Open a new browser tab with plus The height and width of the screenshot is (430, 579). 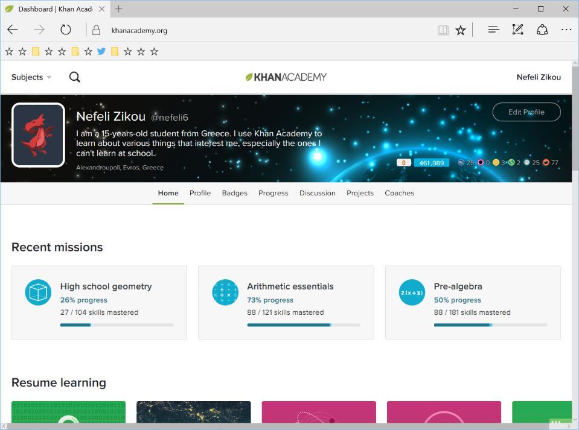pos(118,9)
